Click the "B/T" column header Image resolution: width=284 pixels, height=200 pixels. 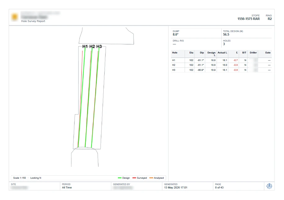click(x=244, y=53)
